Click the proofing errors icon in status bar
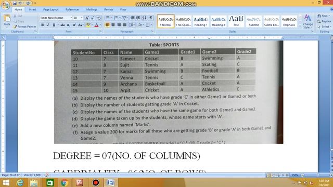Screen dimensions: 333x187 click(47, 175)
